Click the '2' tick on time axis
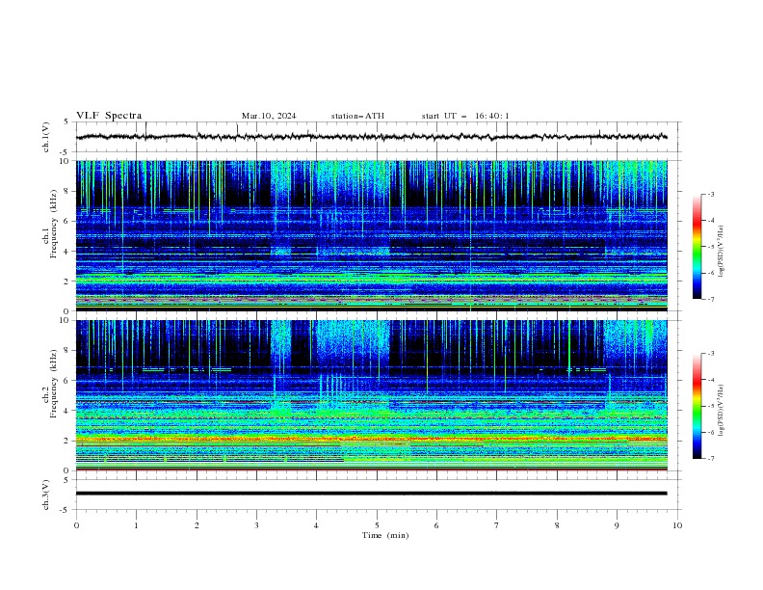The image size is (763, 590). pos(197,525)
